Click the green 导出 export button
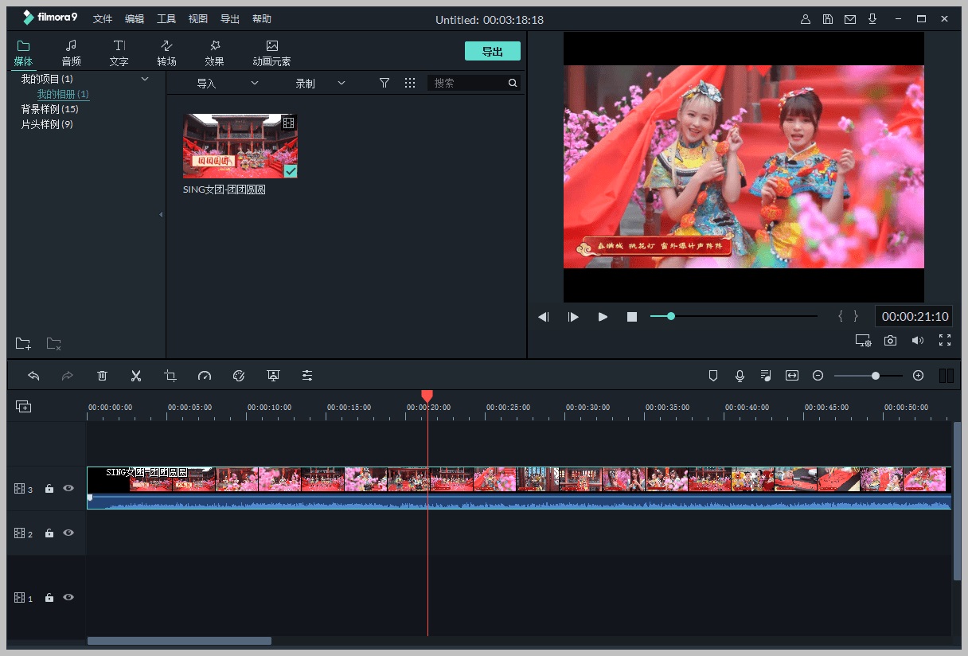Screen dimensions: 968x656 [x=493, y=52]
